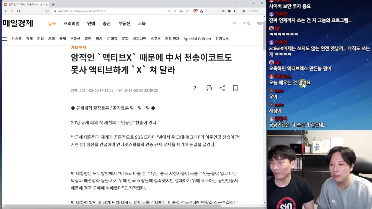Go to 경제 section

29,39
